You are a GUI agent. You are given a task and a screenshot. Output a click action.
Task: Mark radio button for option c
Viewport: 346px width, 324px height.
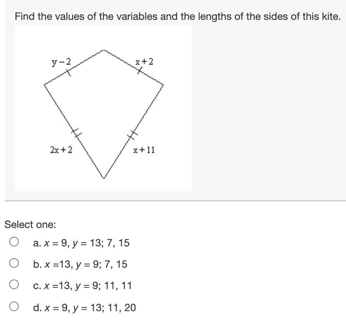coord(14,284)
